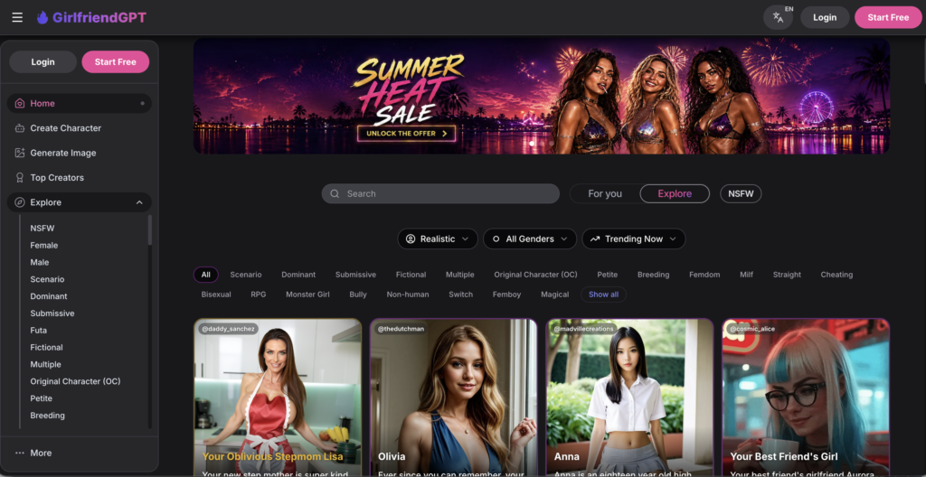Choose Female in Explore sidebar list

click(x=44, y=245)
